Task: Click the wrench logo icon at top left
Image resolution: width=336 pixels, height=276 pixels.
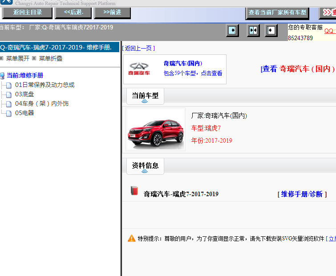Action: click(x=6, y=2)
